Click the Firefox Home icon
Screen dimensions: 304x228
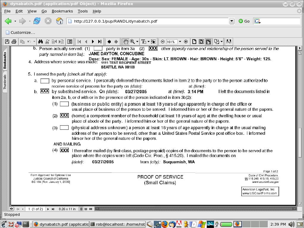coord(59,21)
